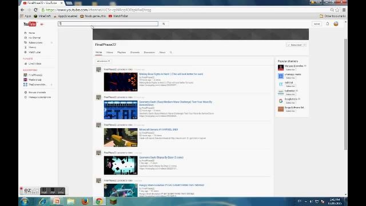Reload the page in Chrome
Image resolution: width=366 pixels, height=206 pixels.
tap(35, 10)
